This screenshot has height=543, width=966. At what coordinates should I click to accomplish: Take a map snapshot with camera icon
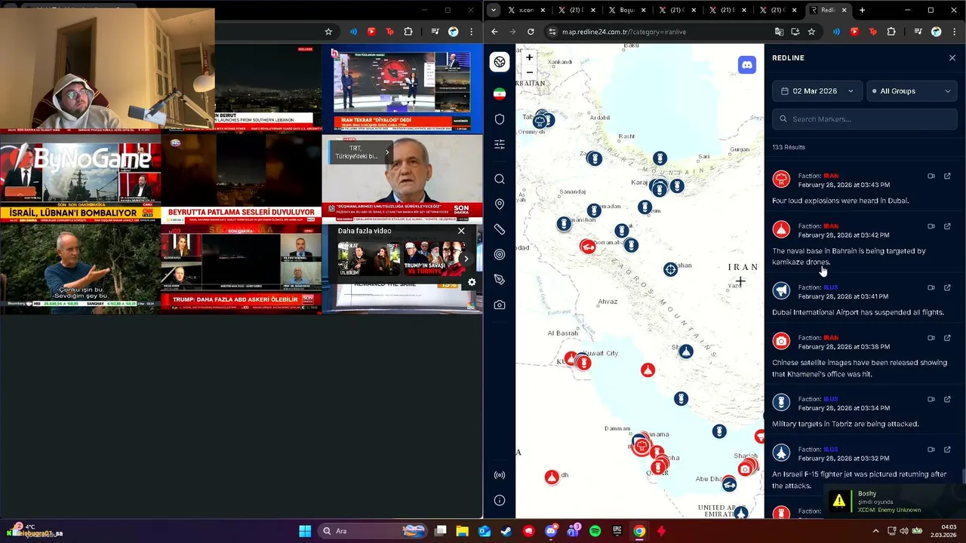point(500,305)
